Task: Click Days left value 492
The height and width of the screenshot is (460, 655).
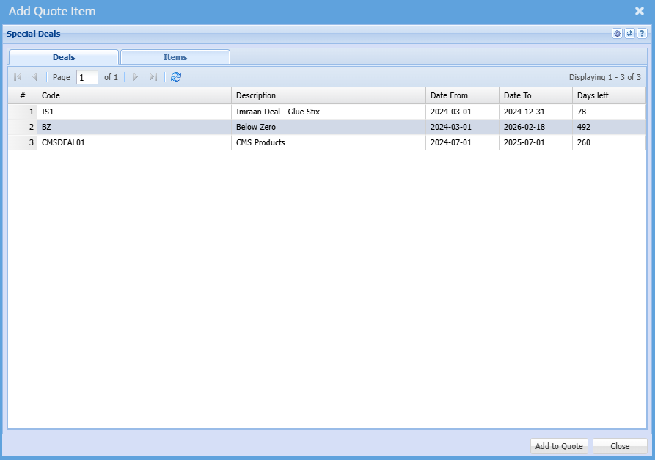Action: (x=584, y=127)
